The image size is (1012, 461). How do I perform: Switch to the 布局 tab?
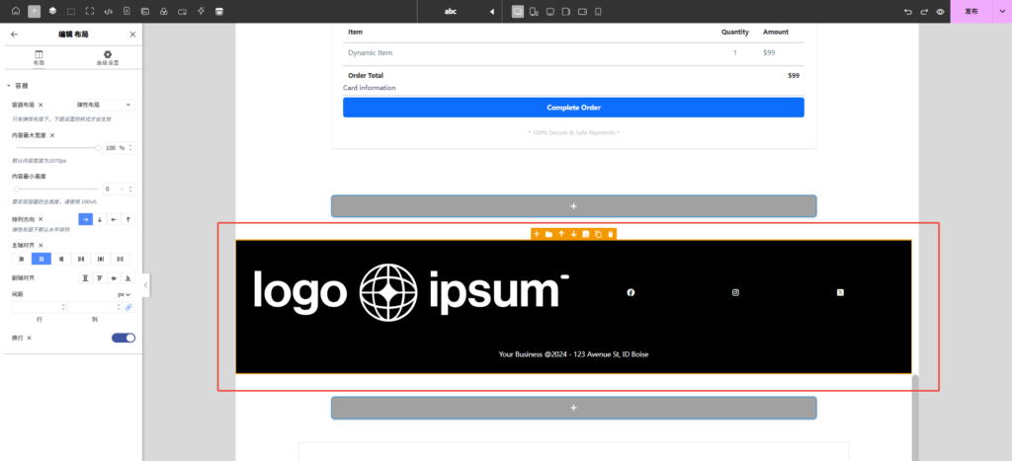[x=39, y=57]
